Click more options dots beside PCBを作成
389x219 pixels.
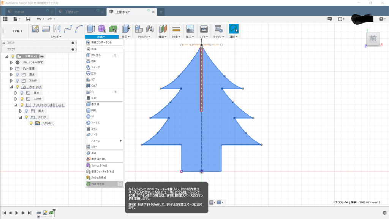pos(120,184)
